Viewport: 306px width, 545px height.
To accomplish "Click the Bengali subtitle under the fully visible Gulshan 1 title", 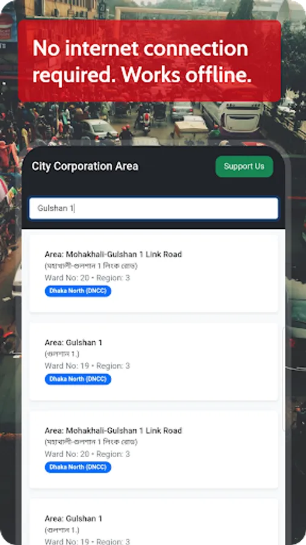I will 62,354.
